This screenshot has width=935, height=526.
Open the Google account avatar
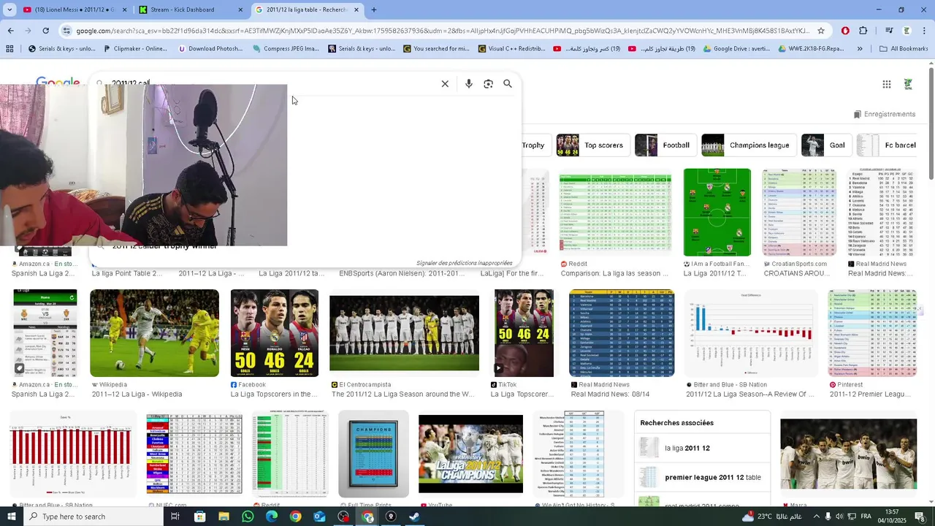click(x=908, y=84)
